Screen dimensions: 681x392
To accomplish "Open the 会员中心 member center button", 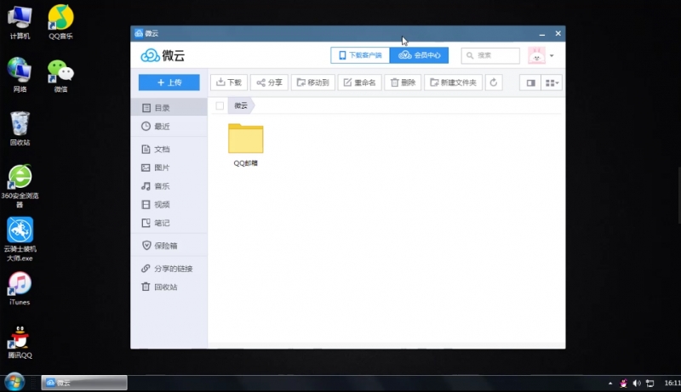I will (x=419, y=55).
